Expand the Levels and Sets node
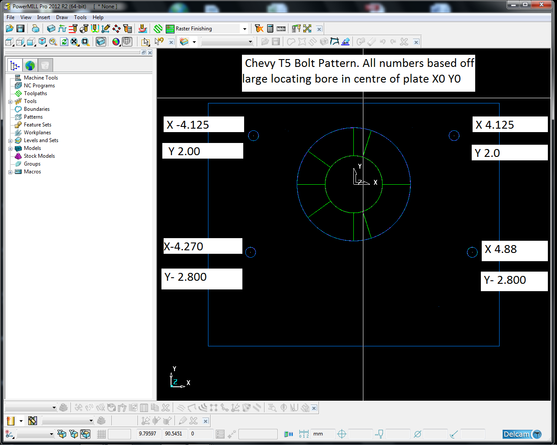The width and height of the screenshot is (557, 445). pos(10,141)
